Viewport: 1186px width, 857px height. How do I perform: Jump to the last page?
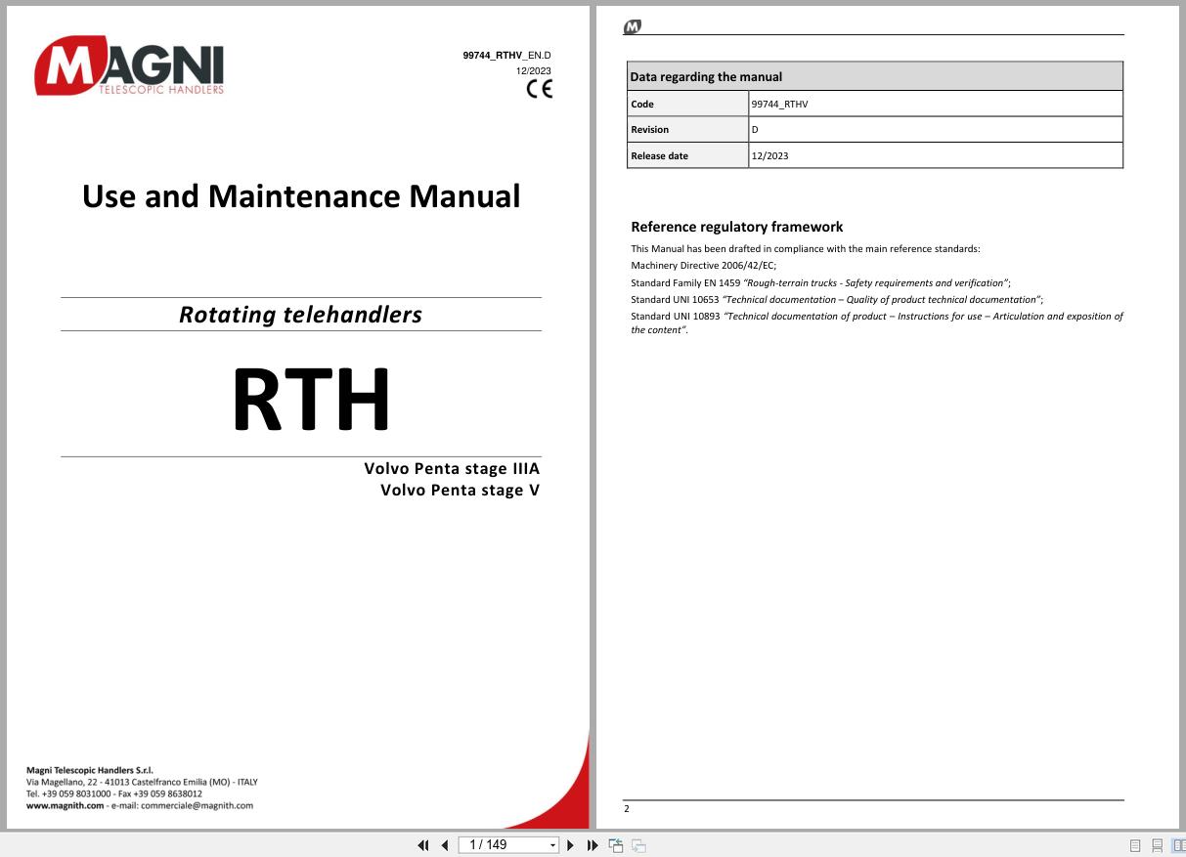tap(593, 845)
